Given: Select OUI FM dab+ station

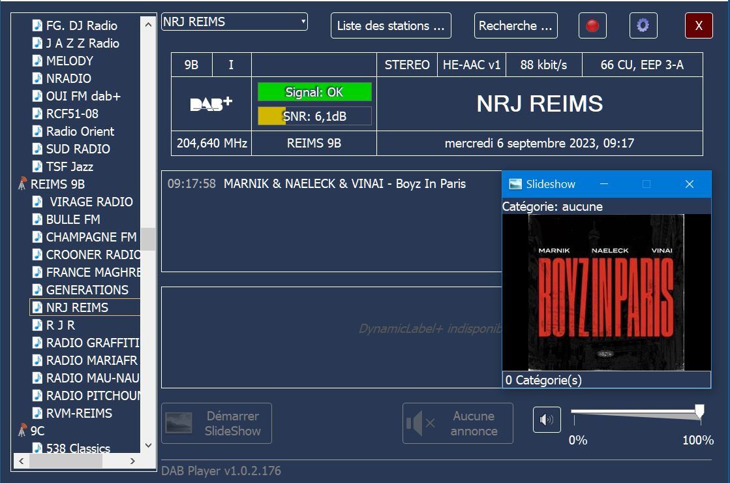Looking at the screenshot, I should 84,97.
